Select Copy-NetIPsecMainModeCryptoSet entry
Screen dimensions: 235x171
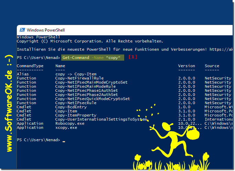pos(92,82)
